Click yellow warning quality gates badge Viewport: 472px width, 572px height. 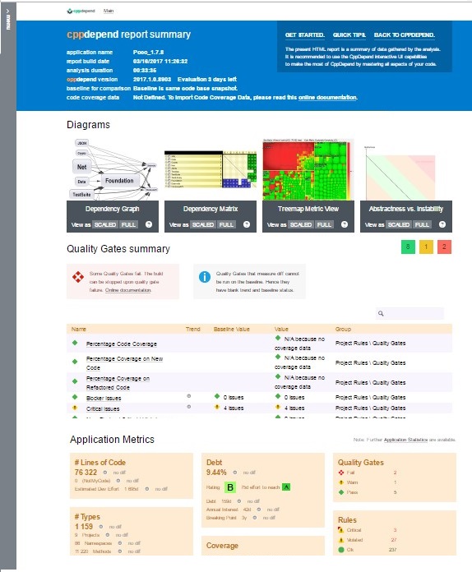point(426,247)
